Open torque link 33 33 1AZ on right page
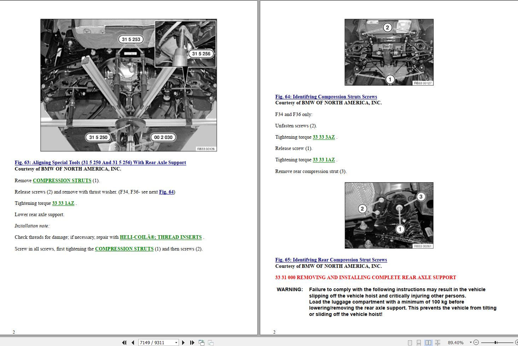The width and height of the screenshot is (518, 346). (324, 160)
